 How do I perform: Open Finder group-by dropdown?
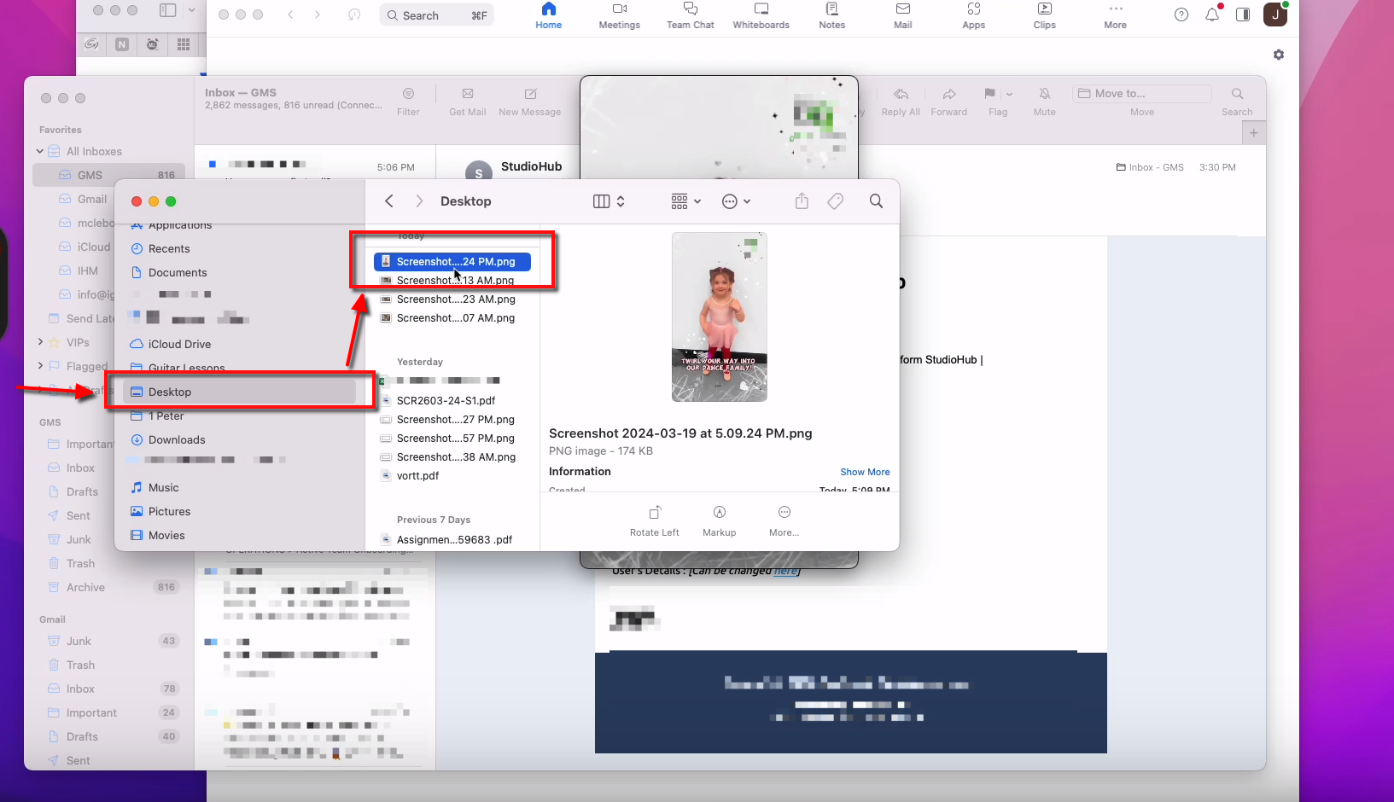(685, 201)
